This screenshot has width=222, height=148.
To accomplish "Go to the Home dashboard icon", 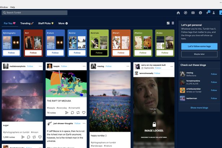I will 178,13.
